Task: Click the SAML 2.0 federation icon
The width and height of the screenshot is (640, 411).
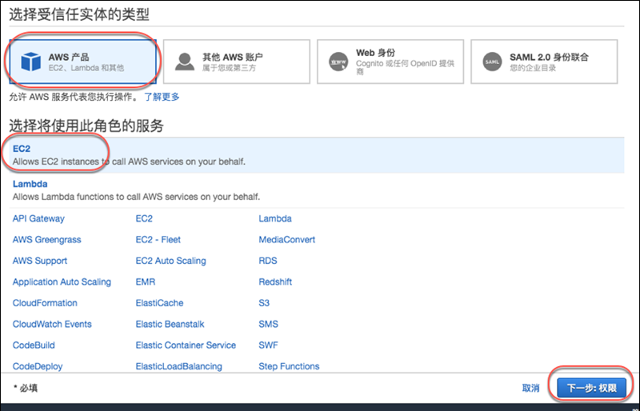Action: point(492,62)
